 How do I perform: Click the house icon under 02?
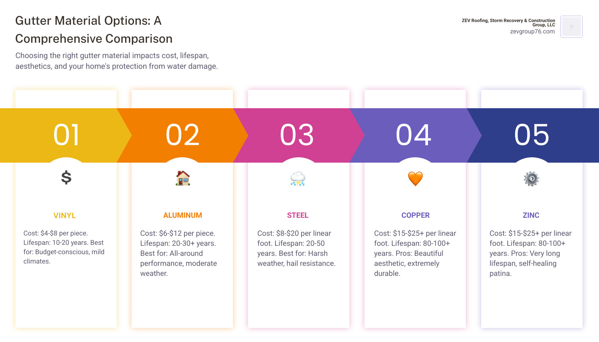tap(183, 178)
